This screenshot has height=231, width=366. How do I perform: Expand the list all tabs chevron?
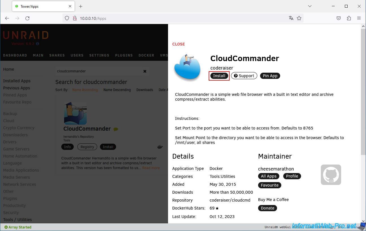tap(310, 6)
